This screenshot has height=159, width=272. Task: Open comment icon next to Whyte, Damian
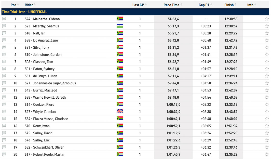tap(4, 112)
